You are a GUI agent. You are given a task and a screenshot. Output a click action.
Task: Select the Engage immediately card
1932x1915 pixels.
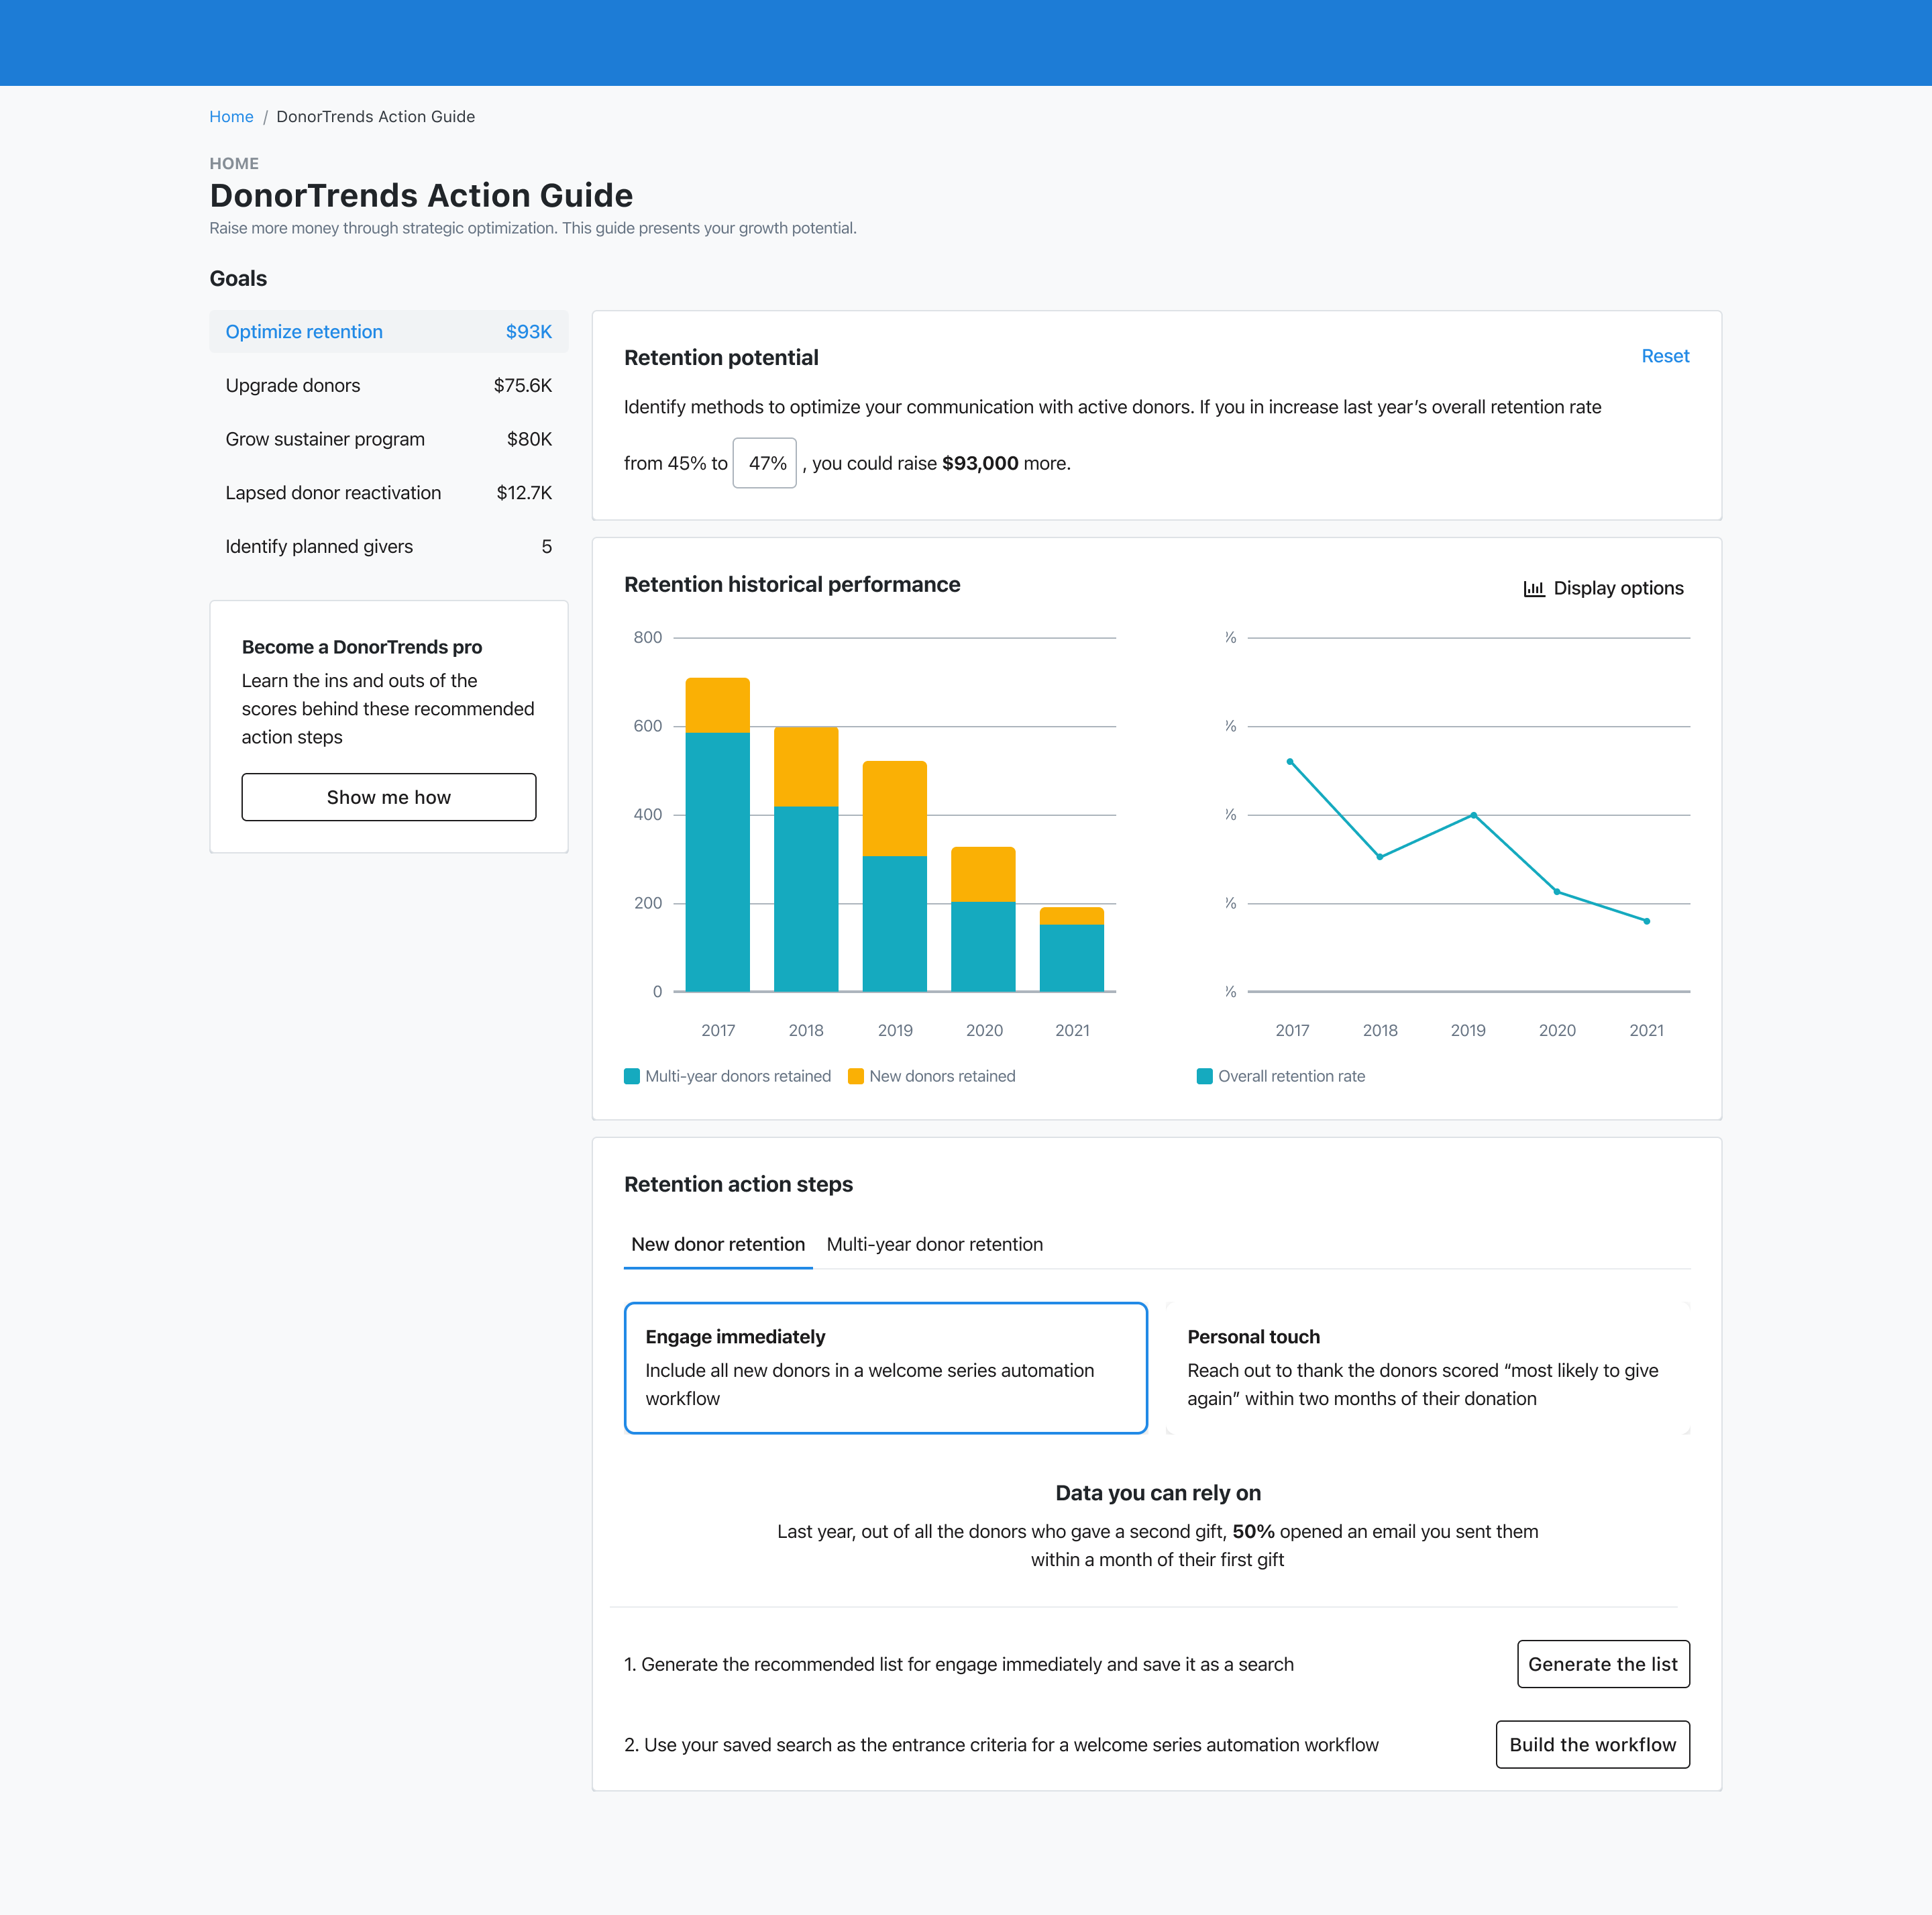885,1367
